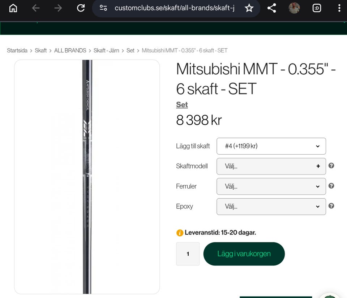Open the user profile avatar

294,8
